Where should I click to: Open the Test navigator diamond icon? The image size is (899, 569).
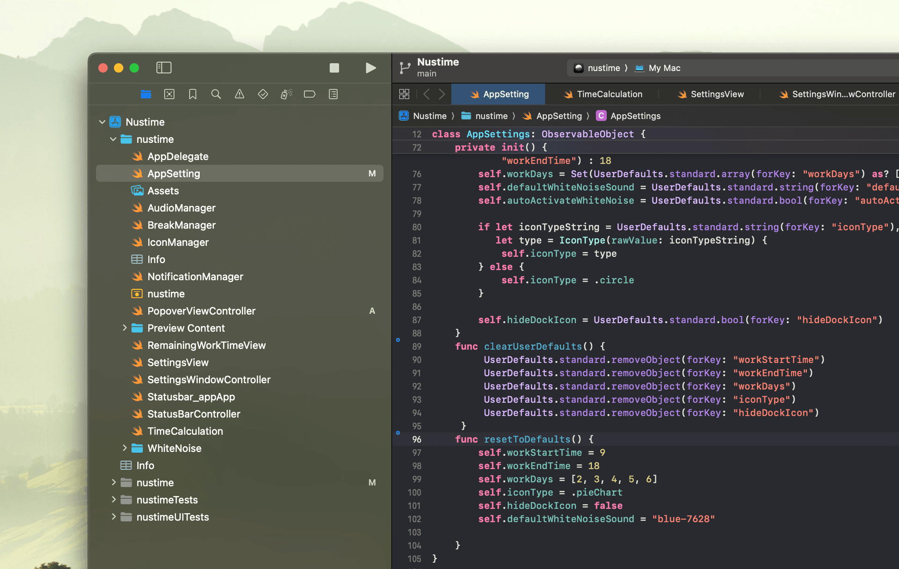click(263, 94)
